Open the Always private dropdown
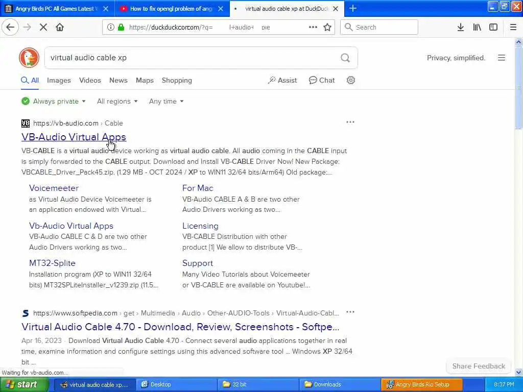Image resolution: width=523 pixels, height=392 pixels. [53, 102]
